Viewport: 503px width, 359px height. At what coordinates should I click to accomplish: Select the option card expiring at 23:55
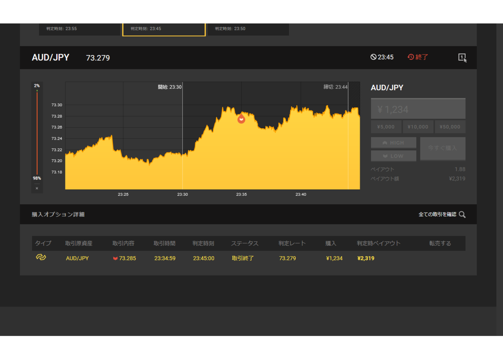80,29
